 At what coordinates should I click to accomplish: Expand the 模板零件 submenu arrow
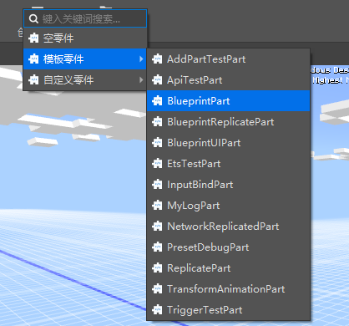tap(141, 59)
